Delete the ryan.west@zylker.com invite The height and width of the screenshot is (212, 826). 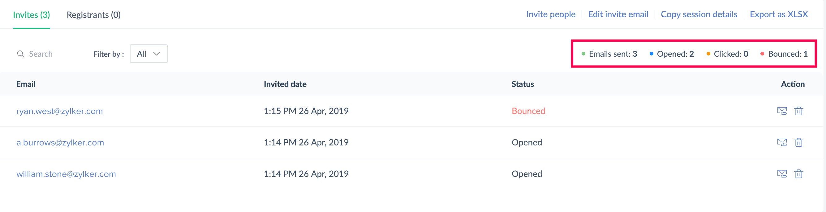click(x=798, y=111)
